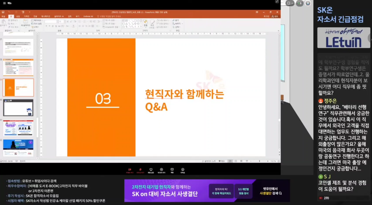This screenshot has width=372, height=205.
Task: Click the 정렬 (Arrange) button
Action: [145, 24]
